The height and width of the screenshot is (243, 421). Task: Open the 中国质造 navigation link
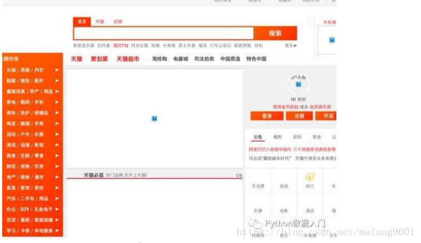coord(230,59)
